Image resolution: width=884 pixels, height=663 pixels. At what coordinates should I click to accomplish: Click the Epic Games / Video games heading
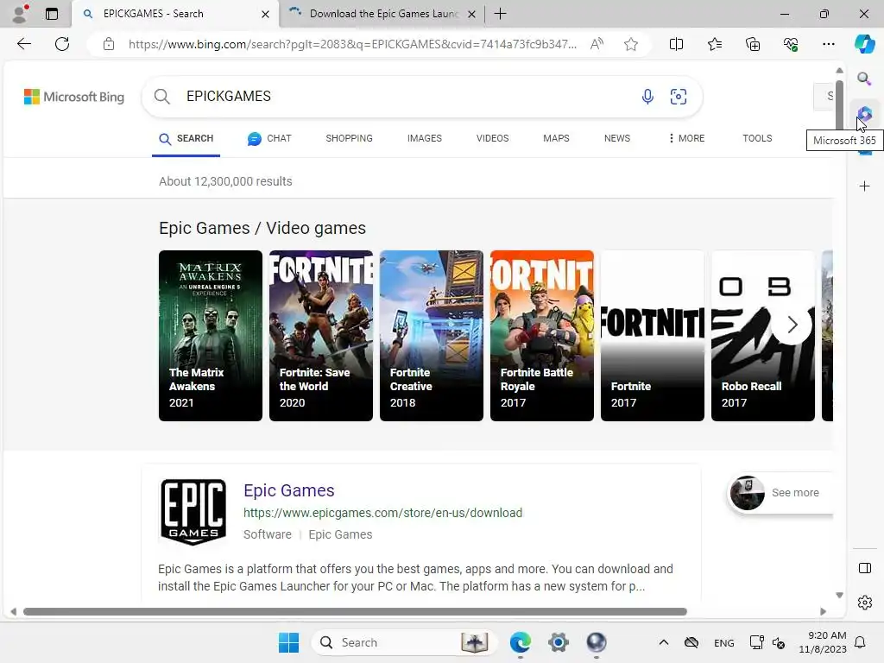(262, 228)
